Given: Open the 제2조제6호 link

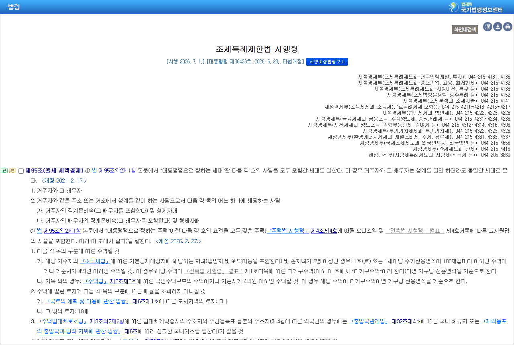Looking at the screenshot, I should pyautogui.click(x=123, y=281).
